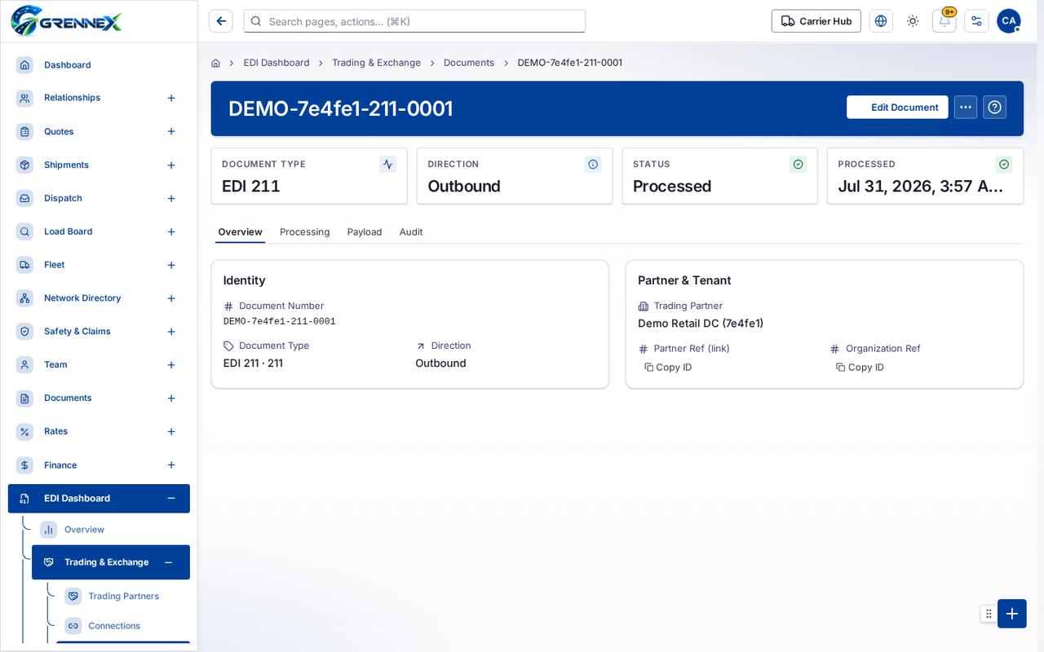The width and height of the screenshot is (1044, 652).
Task: Copy ID under Organization Ref
Action: click(x=860, y=368)
